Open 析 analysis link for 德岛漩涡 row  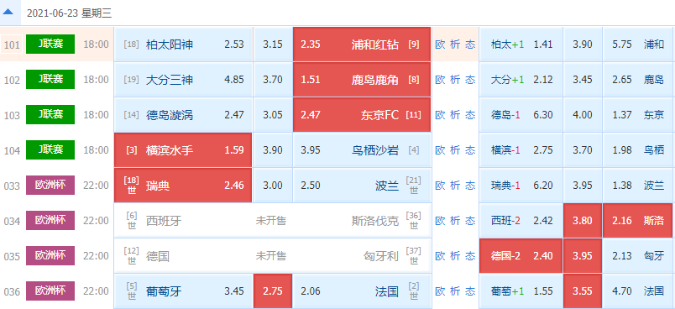pyautogui.click(x=455, y=115)
